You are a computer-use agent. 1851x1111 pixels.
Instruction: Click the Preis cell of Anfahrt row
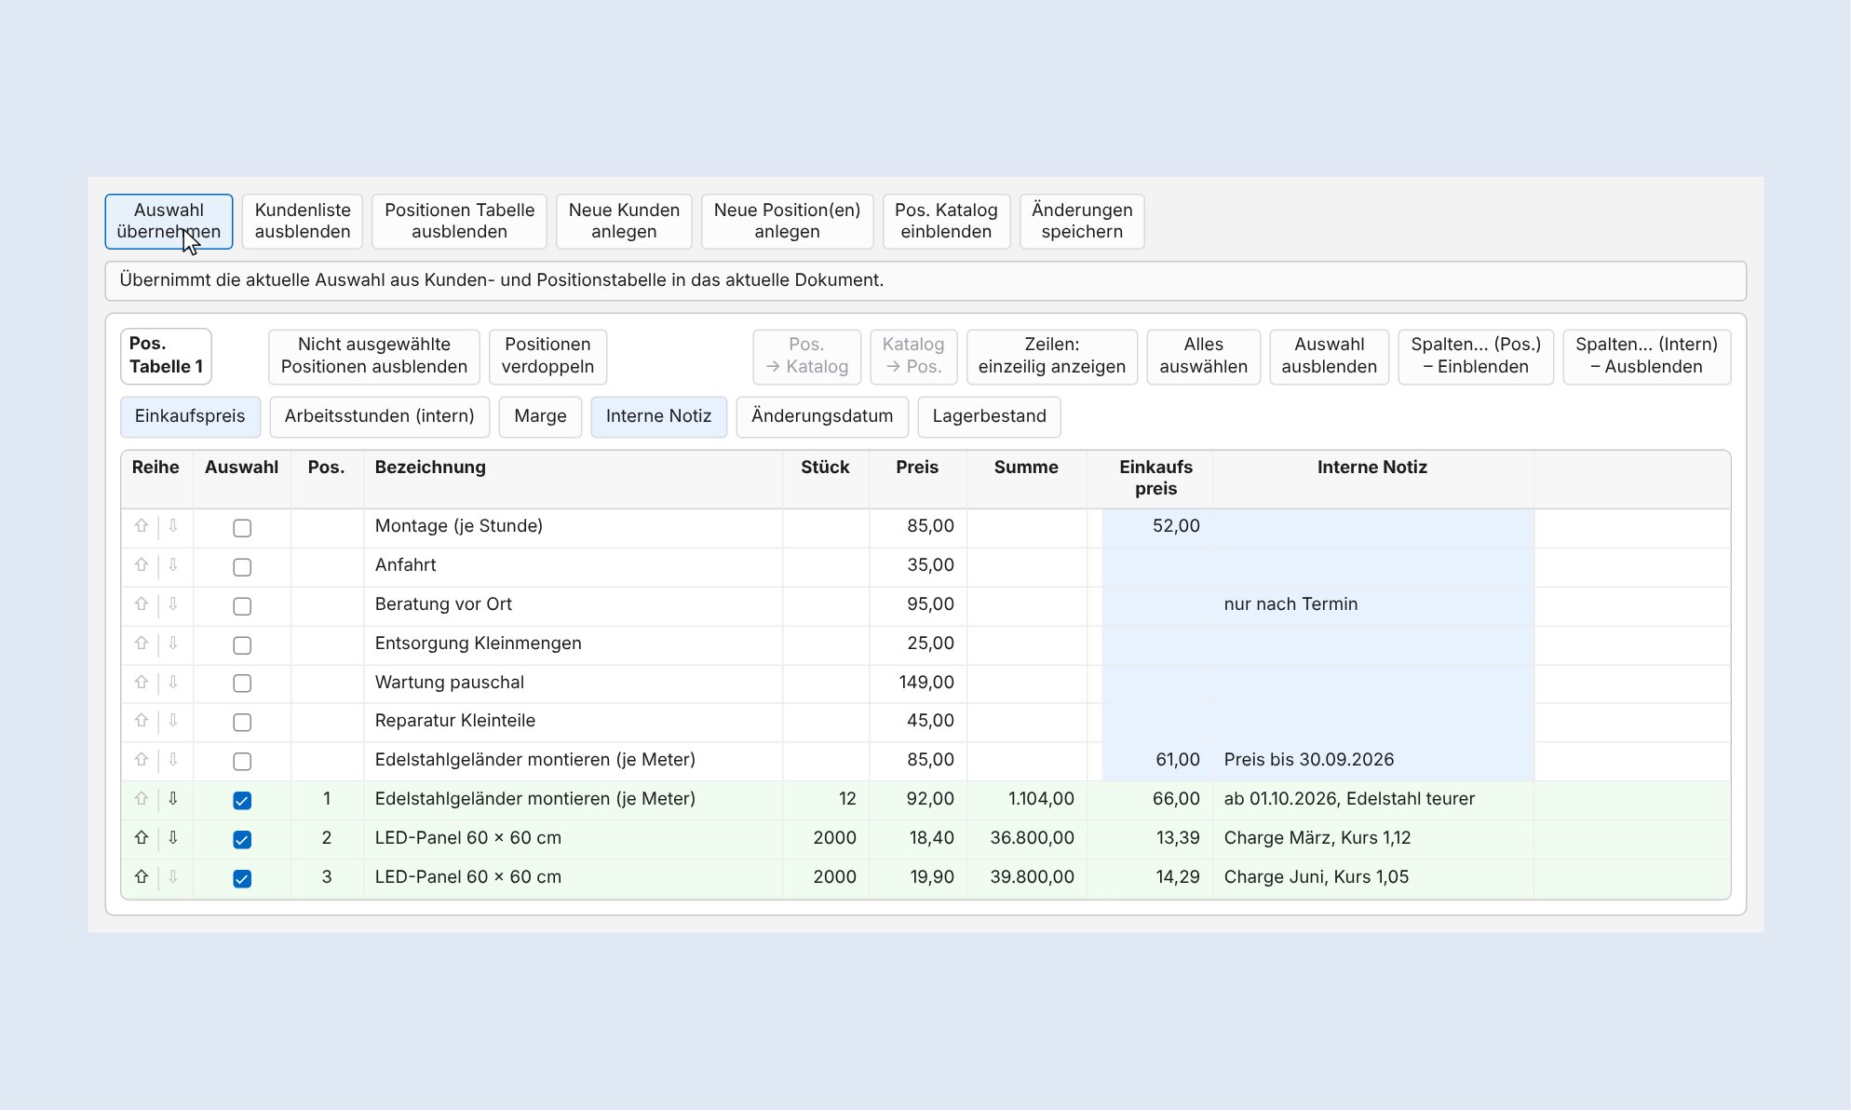click(x=918, y=566)
